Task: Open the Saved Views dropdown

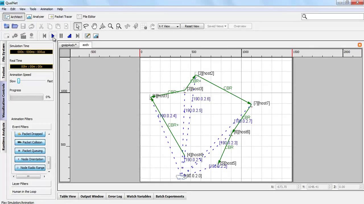Action: [x=217, y=26]
